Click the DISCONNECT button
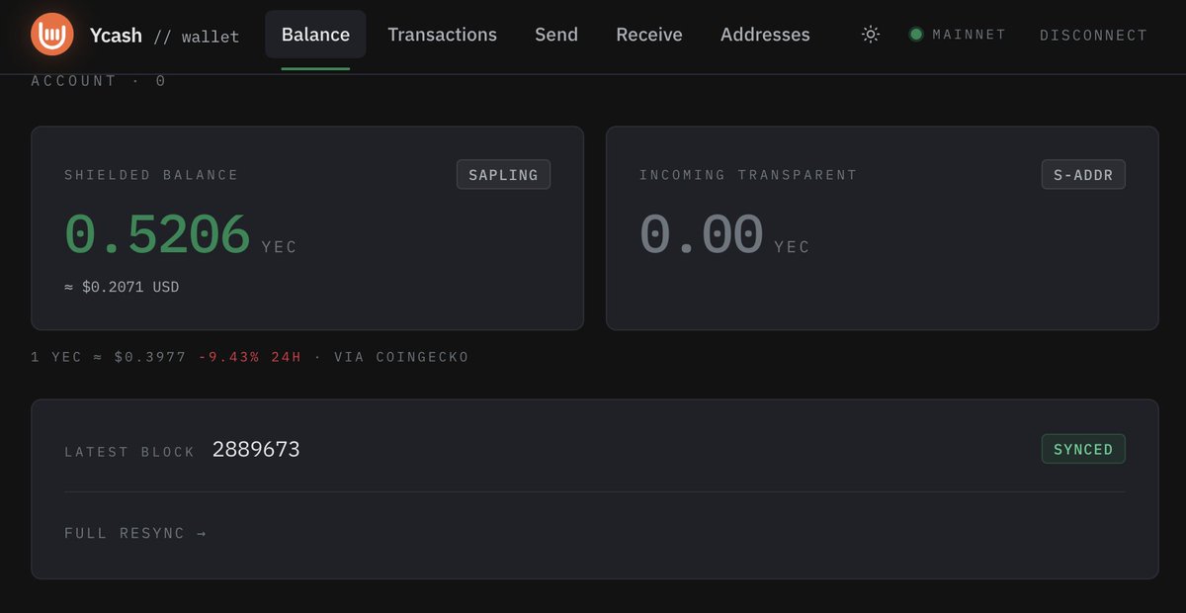Screen dimensions: 1186x613 [x=1093, y=36]
